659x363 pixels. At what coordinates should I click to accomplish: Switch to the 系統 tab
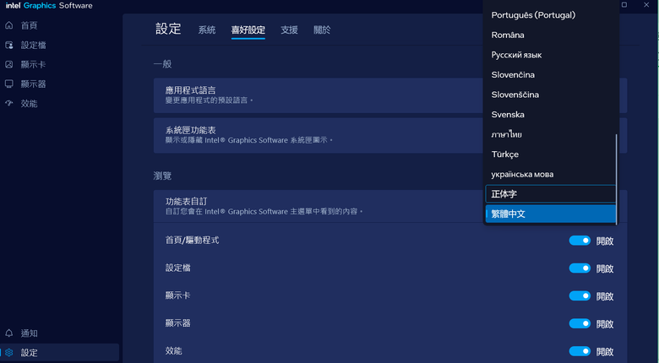[x=207, y=30]
